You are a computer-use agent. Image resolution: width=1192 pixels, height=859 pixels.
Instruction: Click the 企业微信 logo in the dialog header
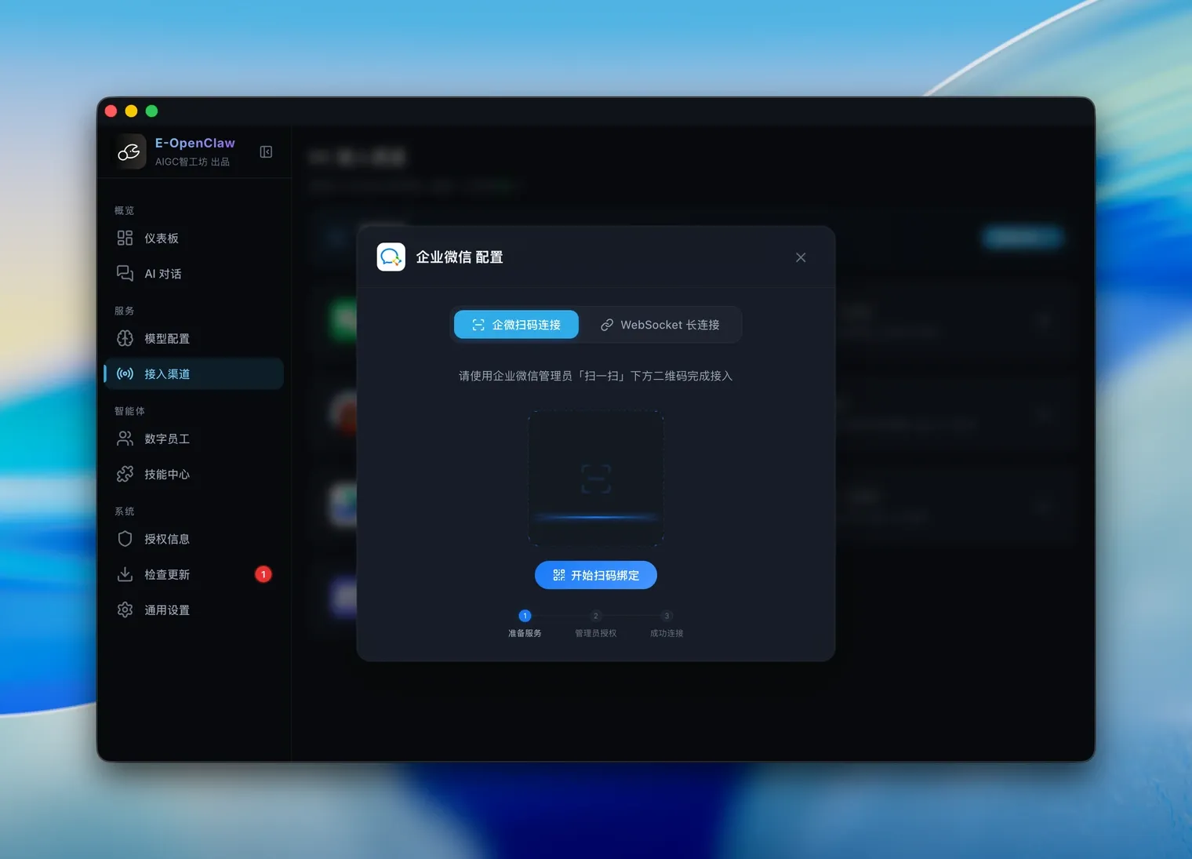click(x=391, y=257)
